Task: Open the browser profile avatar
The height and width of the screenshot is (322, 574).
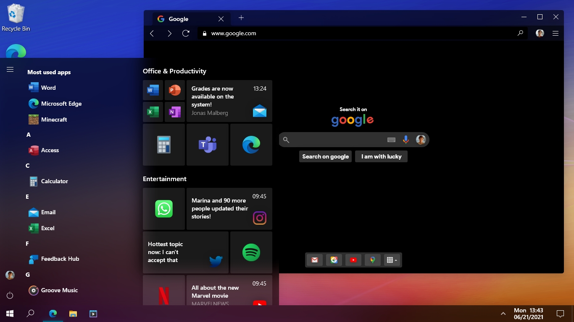Action: tap(540, 33)
